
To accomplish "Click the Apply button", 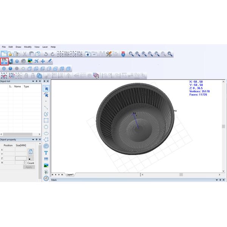I will coord(29,167).
